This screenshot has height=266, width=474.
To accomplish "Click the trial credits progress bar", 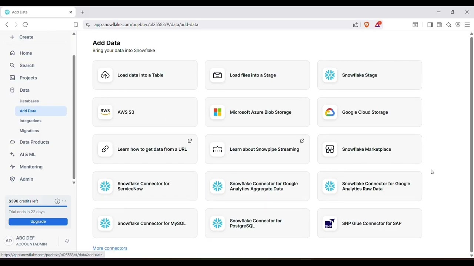I will [x=38, y=207].
